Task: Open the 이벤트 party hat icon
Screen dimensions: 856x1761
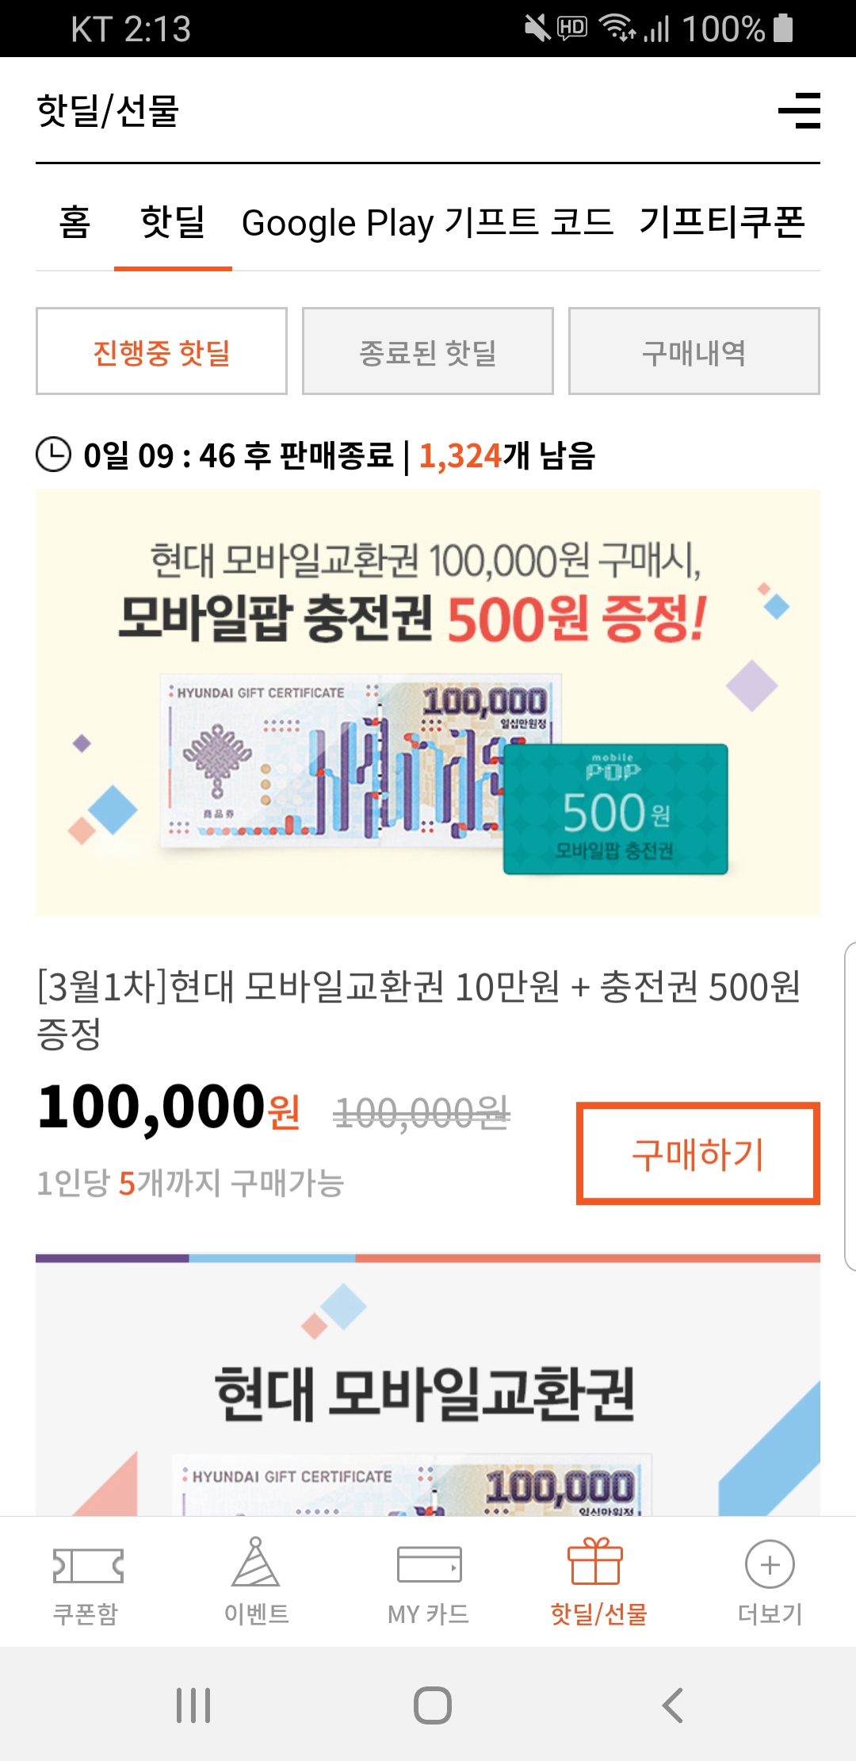Action: click(255, 1563)
